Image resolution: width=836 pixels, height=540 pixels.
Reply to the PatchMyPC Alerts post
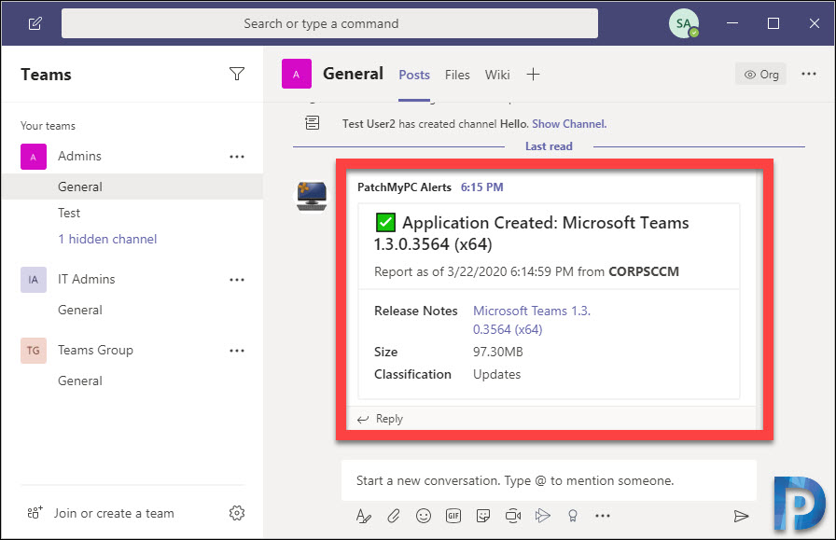click(x=380, y=419)
